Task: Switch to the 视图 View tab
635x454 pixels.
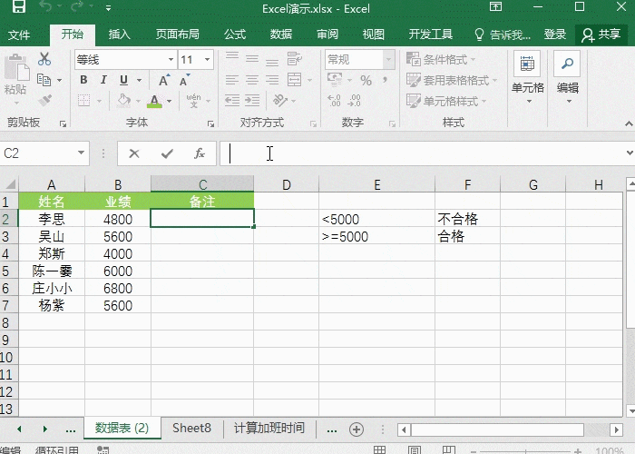Action: tap(374, 35)
